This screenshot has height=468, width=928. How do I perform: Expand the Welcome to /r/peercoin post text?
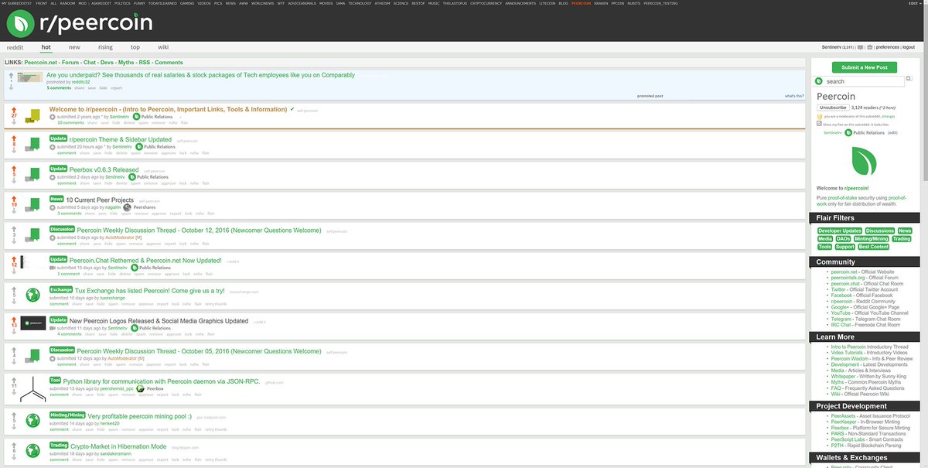point(52,117)
